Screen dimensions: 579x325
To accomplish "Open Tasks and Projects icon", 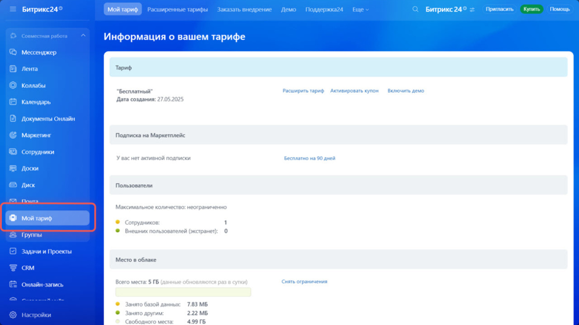I will pyautogui.click(x=13, y=251).
